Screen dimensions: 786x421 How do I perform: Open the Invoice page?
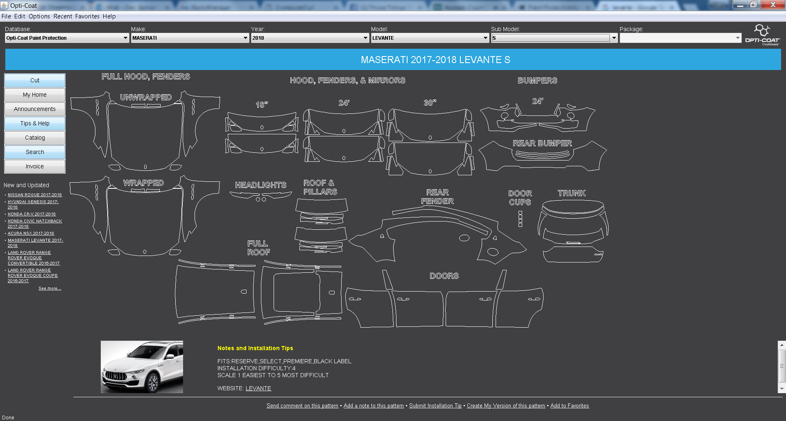[35, 166]
